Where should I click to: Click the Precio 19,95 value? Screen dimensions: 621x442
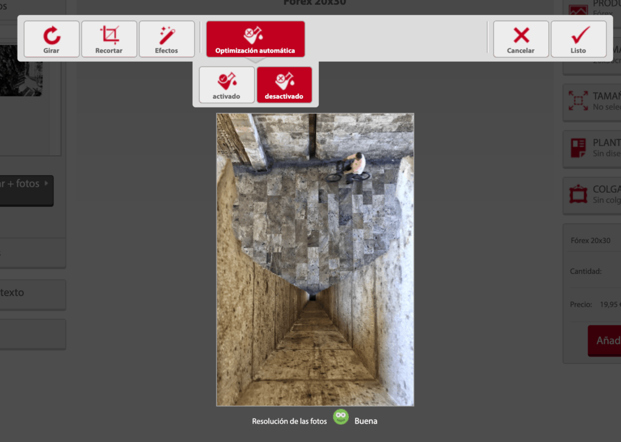[610, 304]
